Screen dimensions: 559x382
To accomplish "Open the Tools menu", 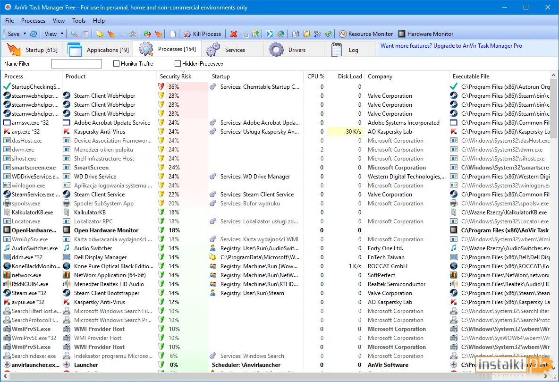I will pos(79,21).
